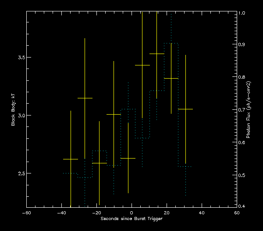Select the 0.4 tick label on right axis
Viewport: 263px width, 231px height.
[242, 206]
